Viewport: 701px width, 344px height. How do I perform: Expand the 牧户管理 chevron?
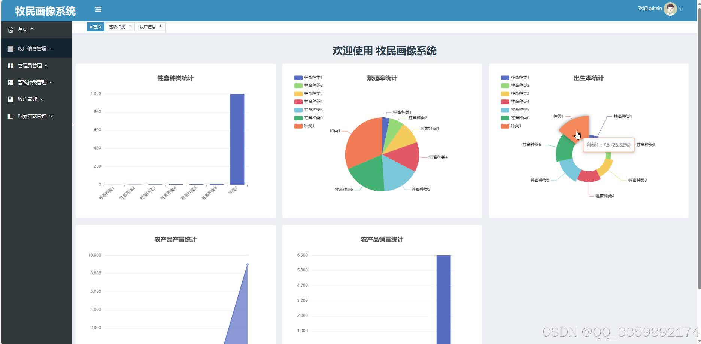pyautogui.click(x=42, y=99)
